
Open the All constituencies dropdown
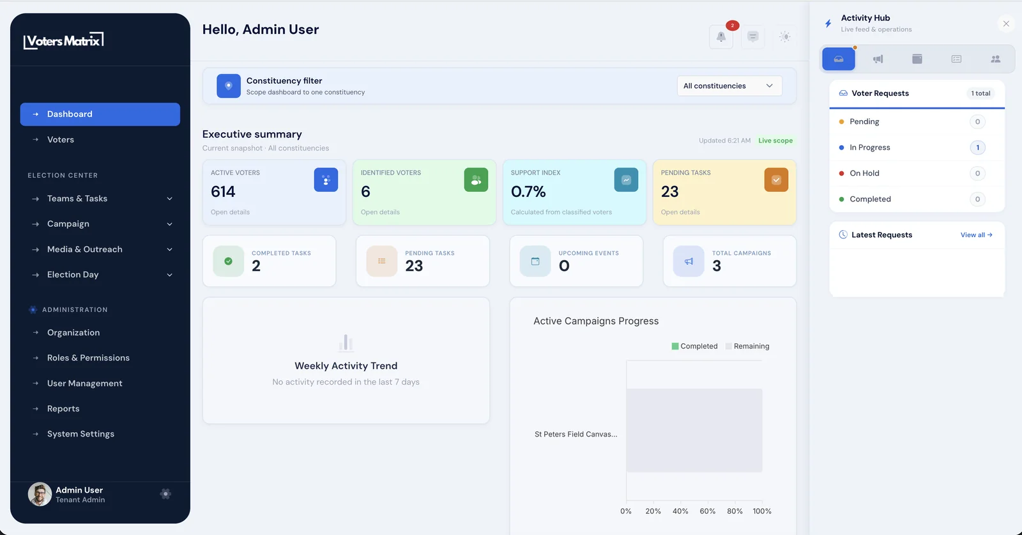pyautogui.click(x=729, y=86)
